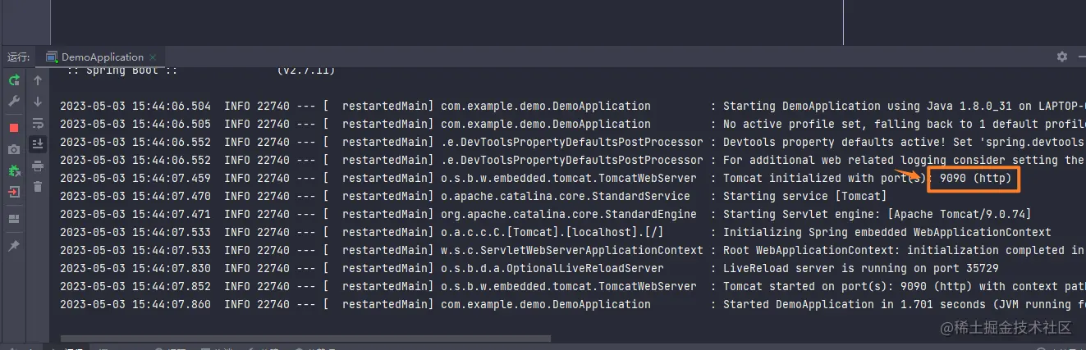Jump up the stack trace with the up arrow
The width and height of the screenshot is (1086, 350).
pyautogui.click(x=37, y=80)
